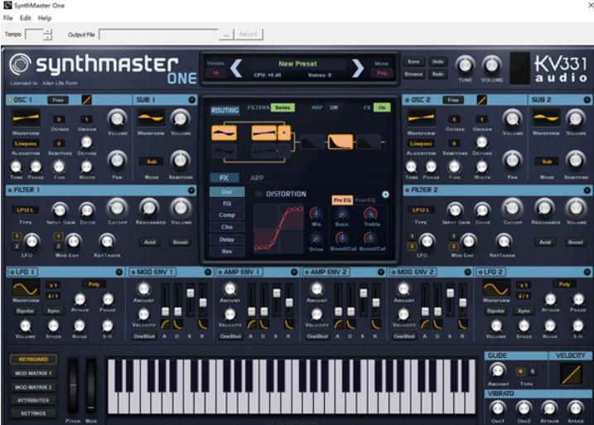Click the AMP ENV 1 attack curve icon
The width and height of the screenshot is (594, 425).
(251, 324)
